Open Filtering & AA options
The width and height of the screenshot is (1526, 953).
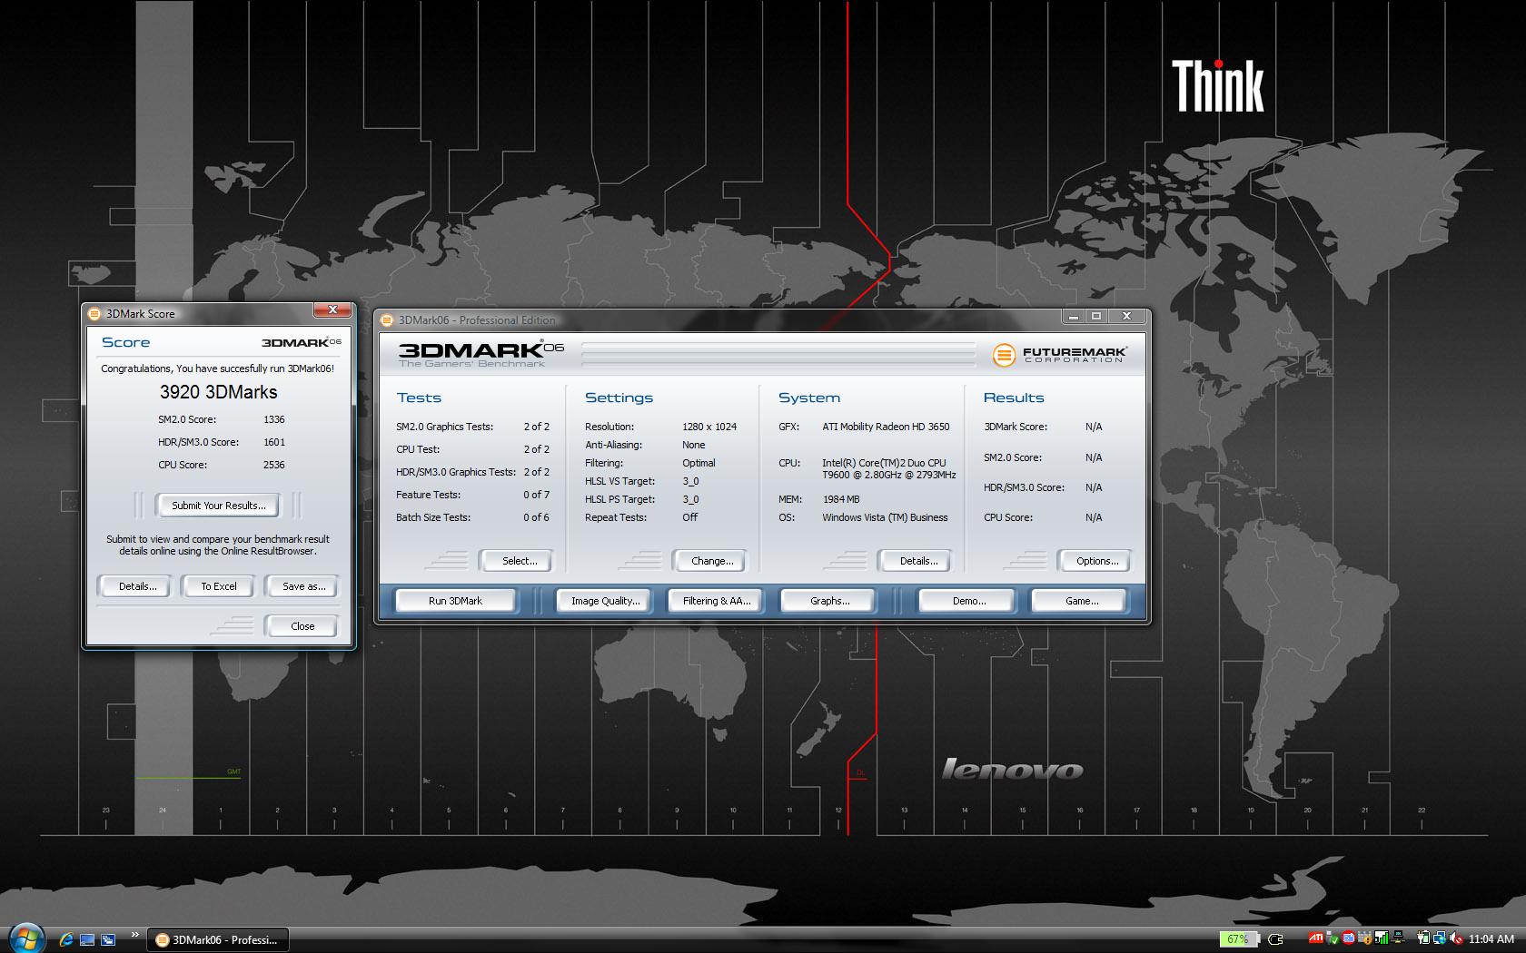pos(716,601)
